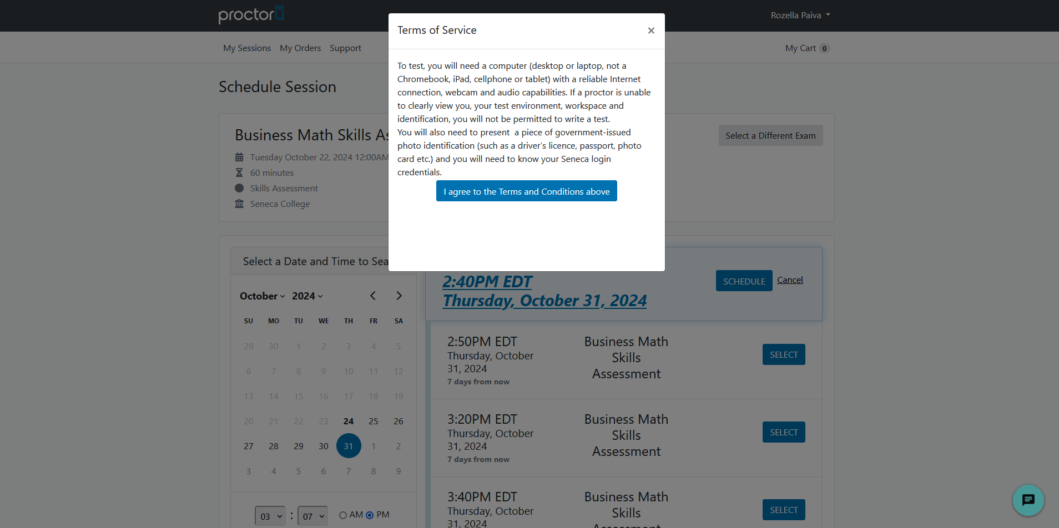Open the 2024 year dropdown
The height and width of the screenshot is (528, 1059).
tap(307, 296)
